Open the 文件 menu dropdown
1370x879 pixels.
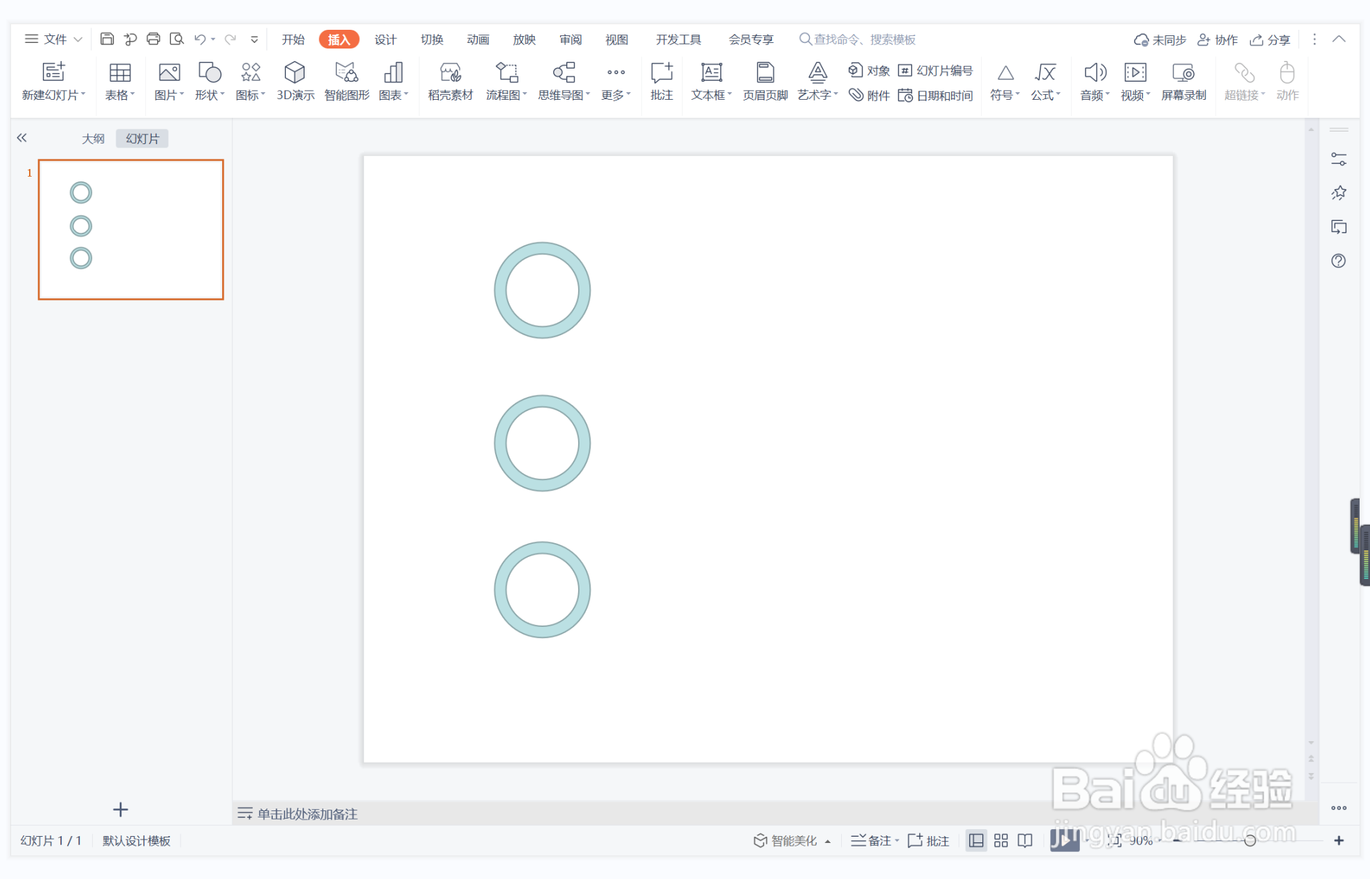click(x=54, y=39)
